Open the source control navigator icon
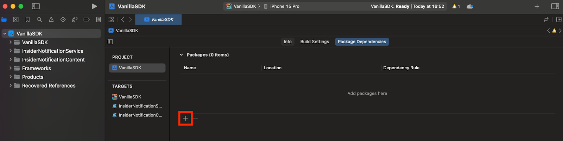 (16, 20)
